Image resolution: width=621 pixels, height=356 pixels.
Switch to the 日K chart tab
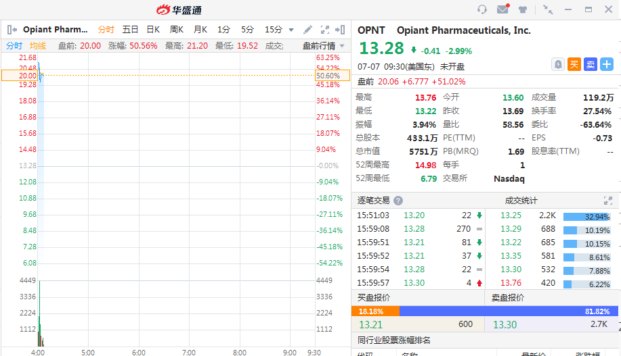point(153,30)
